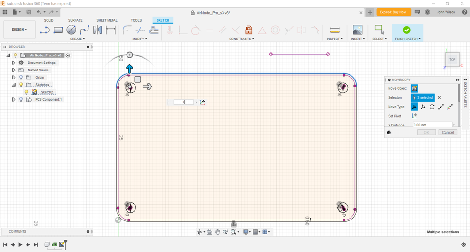Click the floating distance input box
Screen dimensions: 470x252
pyautogui.click(x=183, y=102)
